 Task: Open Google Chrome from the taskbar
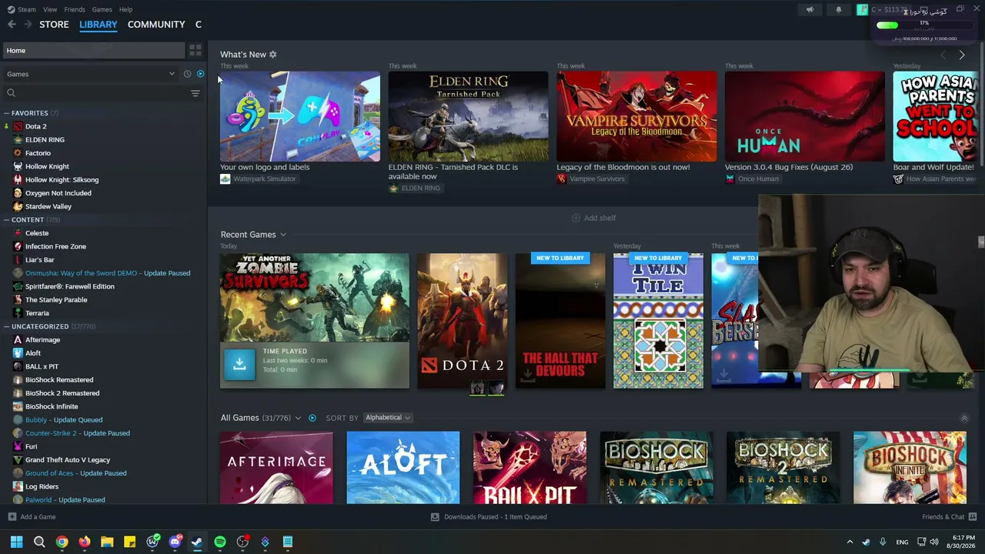coord(62,542)
